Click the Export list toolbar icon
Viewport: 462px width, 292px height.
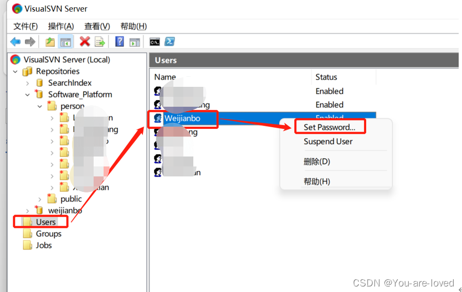click(100, 42)
